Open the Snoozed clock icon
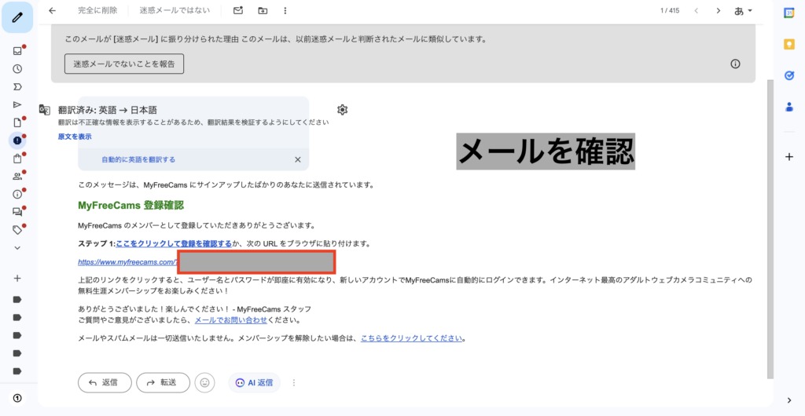 coord(17,68)
